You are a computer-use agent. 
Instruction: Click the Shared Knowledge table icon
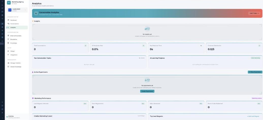pos(8,67)
